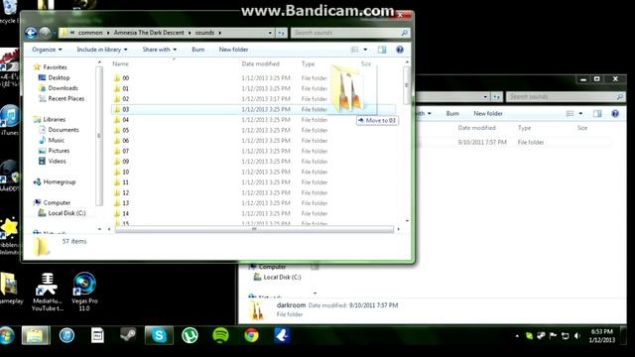
Task: Click the volume icon in system tray
Action: (577, 336)
